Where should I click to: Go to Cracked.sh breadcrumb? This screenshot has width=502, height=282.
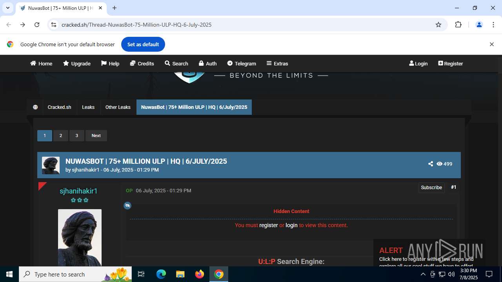(x=60, y=107)
